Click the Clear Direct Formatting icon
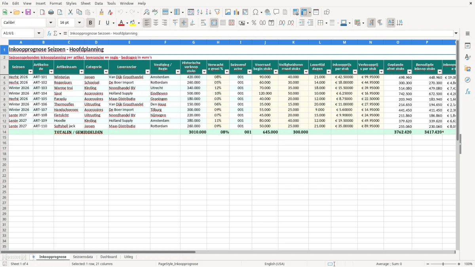 (110, 12)
